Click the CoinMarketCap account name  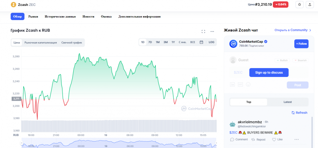pos(251,41)
